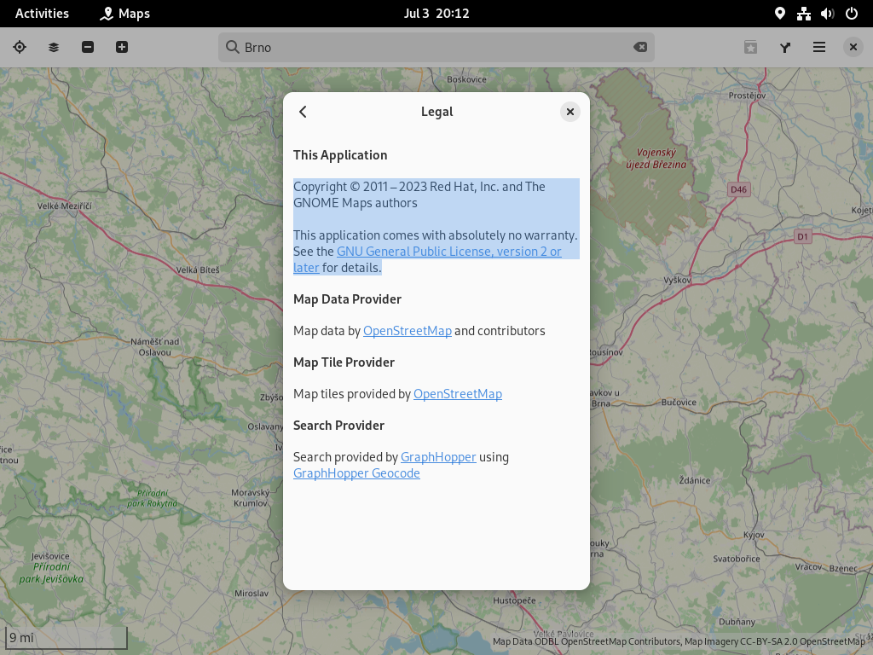Open the GNU General Public License link
The height and width of the screenshot is (655, 873).
tap(448, 252)
